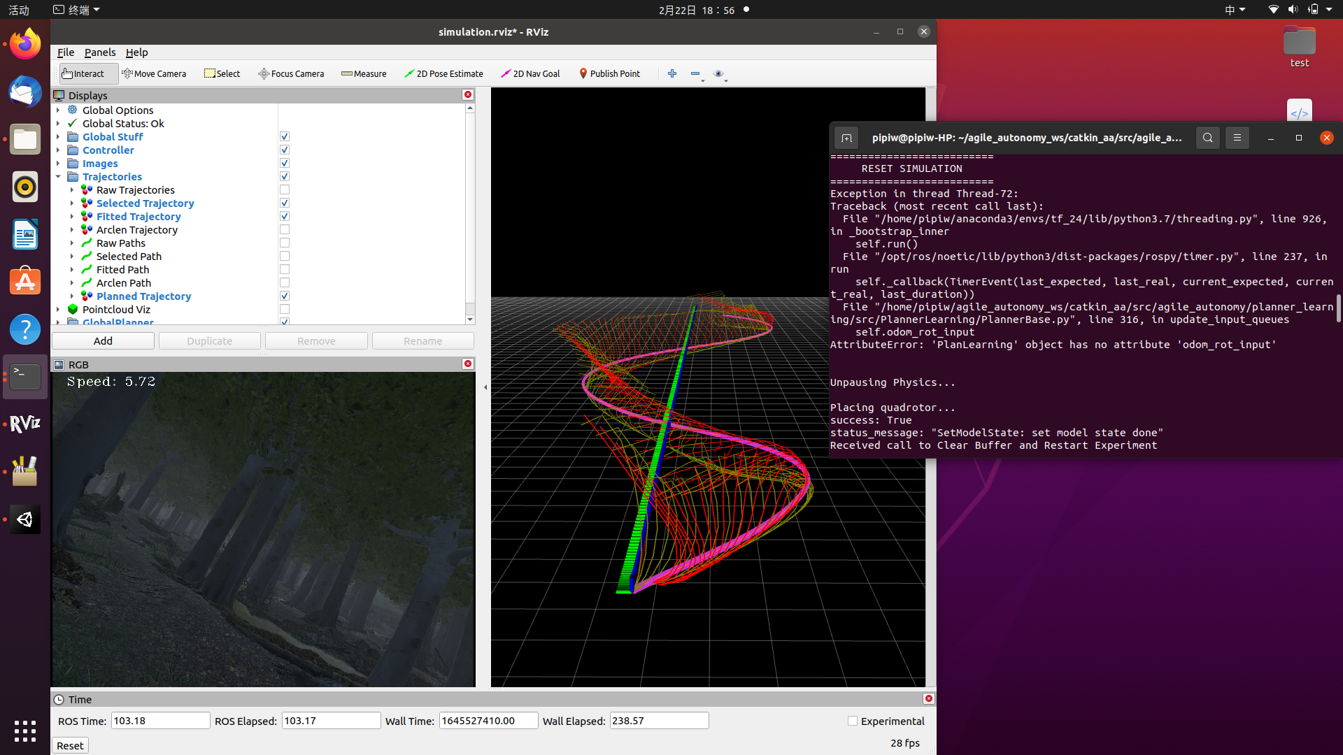Expand the Global Options item
This screenshot has width=1343, height=755.
click(x=58, y=110)
